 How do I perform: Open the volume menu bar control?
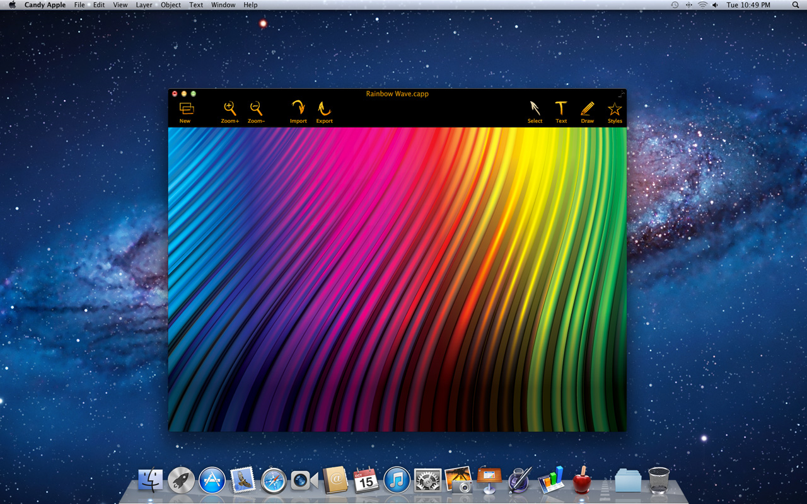click(x=716, y=5)
